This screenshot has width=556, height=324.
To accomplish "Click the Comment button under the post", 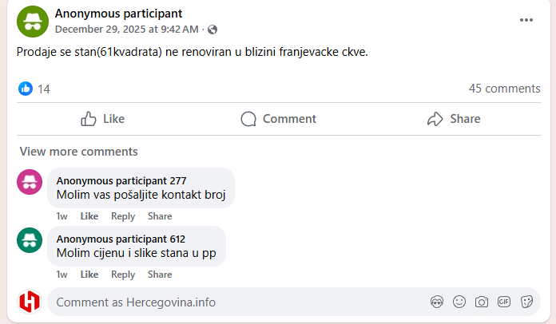I will point(278,119).
